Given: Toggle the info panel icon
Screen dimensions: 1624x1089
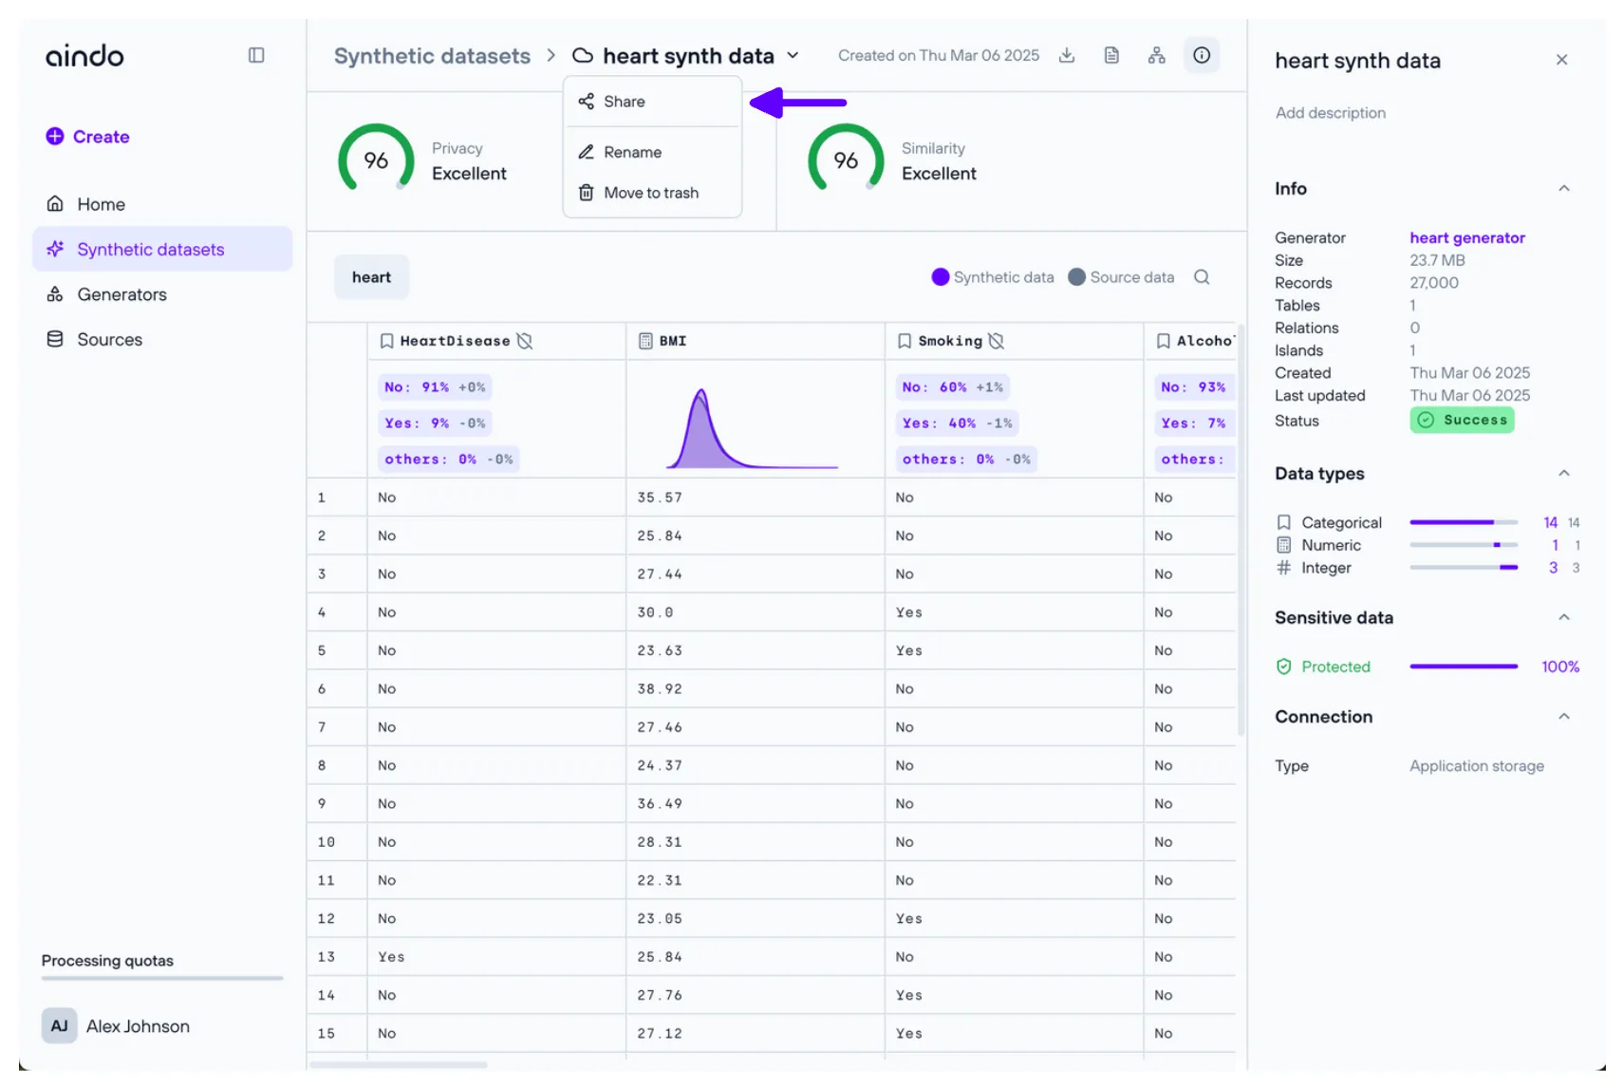Looking at the screenshot, I should pos(1202,55).
